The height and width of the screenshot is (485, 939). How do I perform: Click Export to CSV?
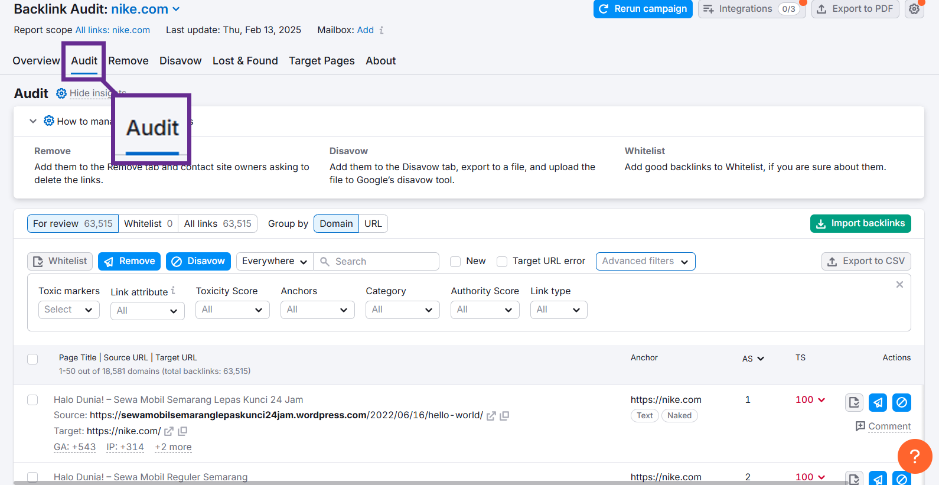866,261
